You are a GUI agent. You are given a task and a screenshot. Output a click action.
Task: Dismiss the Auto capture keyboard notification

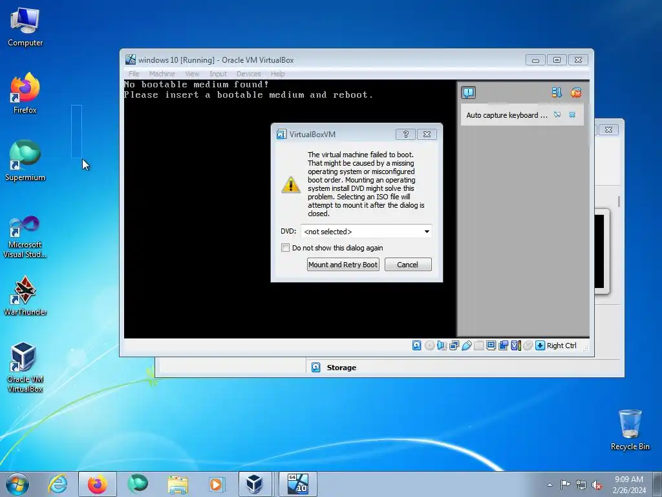572,115
